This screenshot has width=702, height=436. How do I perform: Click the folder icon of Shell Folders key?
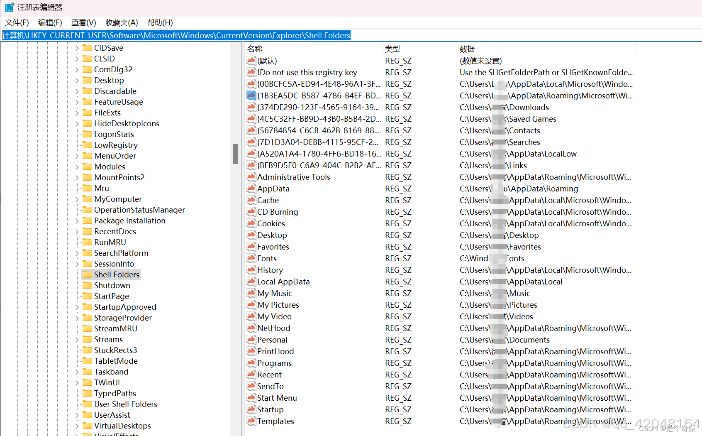[x=87, y=274]
